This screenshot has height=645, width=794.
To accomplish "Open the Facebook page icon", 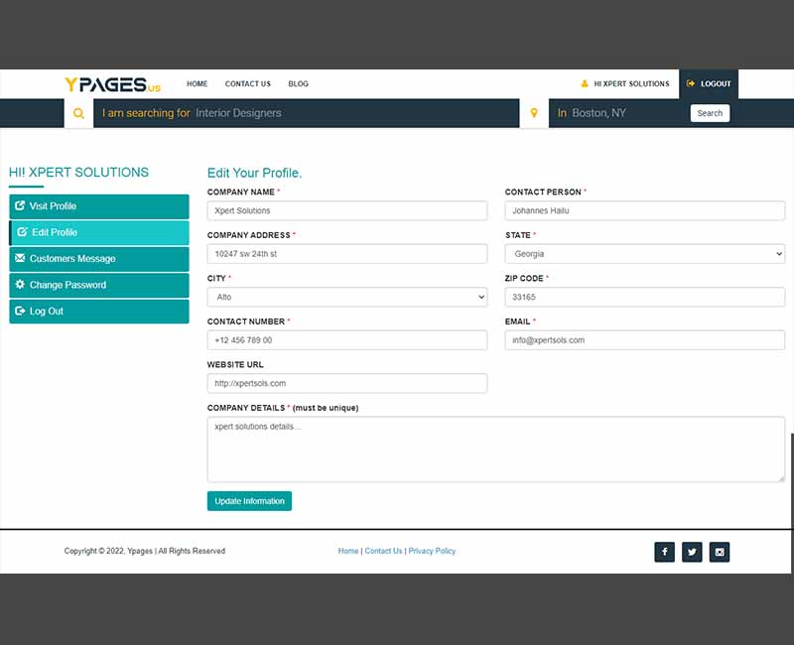I will (664, 552).
